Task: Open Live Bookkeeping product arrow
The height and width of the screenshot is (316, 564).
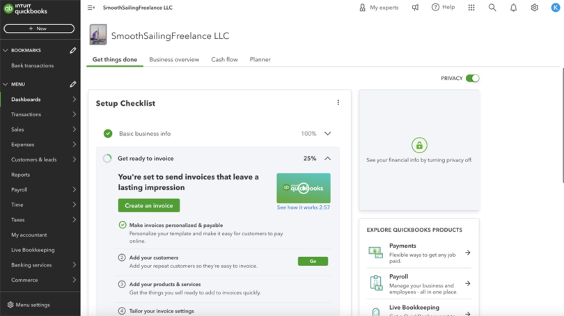Action: coord(468,313)
